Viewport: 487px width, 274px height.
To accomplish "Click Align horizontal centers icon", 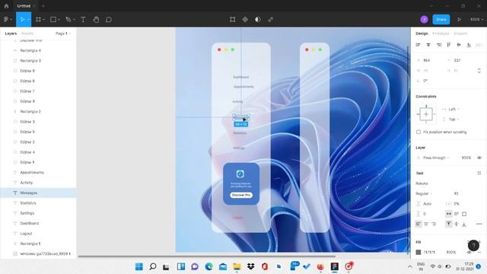I will tap(428, 45).
